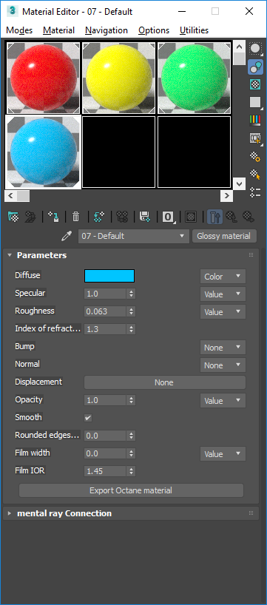Click Put Material to Scene icon
This screenshot has width=267, height=605.
coord(30,217)
